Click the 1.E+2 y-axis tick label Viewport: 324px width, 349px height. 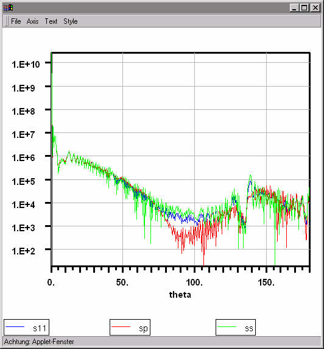(x=23, y=251)
